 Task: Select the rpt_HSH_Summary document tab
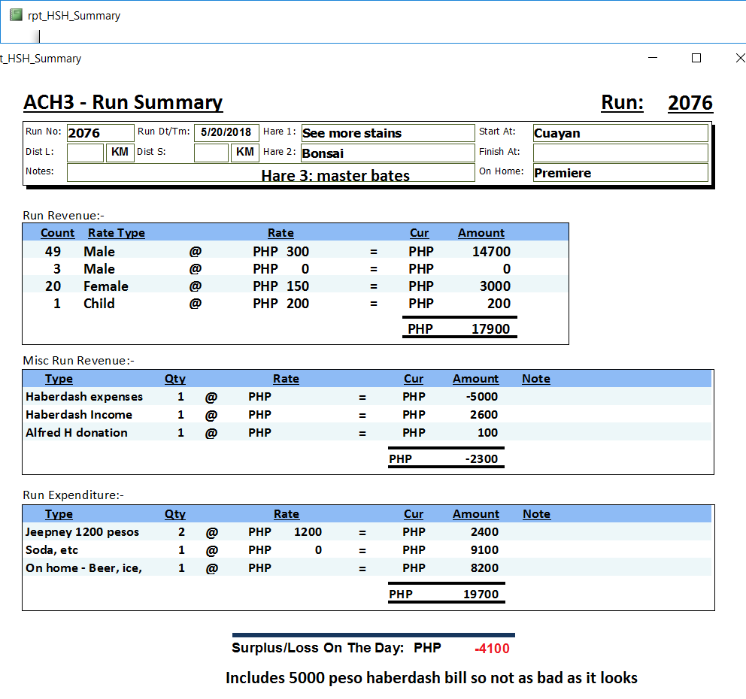coord(74,16)
